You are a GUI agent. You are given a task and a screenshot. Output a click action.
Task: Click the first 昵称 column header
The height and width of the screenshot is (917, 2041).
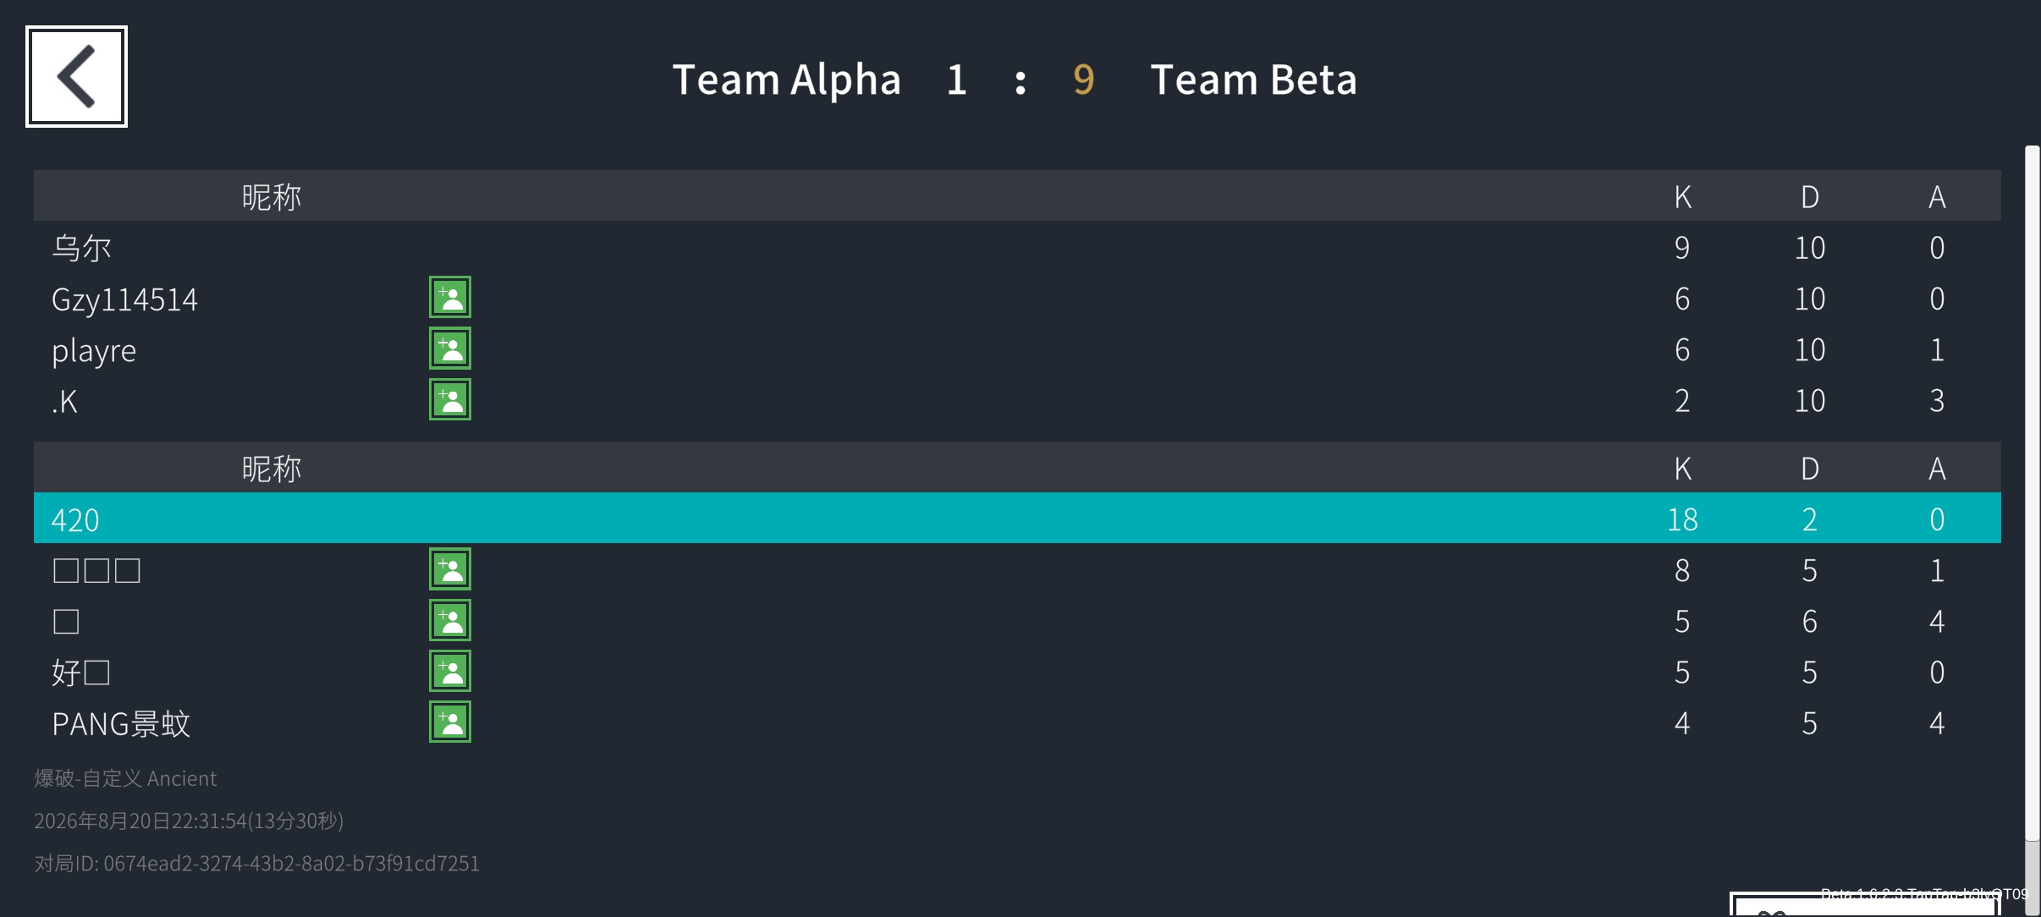point(272,197)
